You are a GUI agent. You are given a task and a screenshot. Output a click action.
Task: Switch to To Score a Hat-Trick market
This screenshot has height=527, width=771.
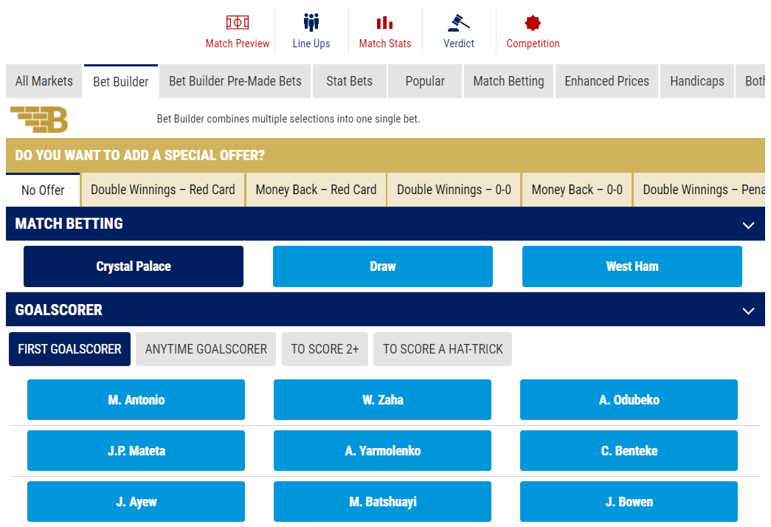(443, 349)
